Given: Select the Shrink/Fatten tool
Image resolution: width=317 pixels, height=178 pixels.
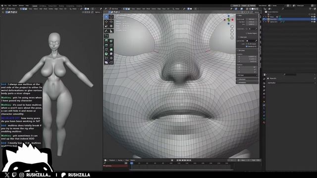Looking at the screenshot, I should (111, 58).
